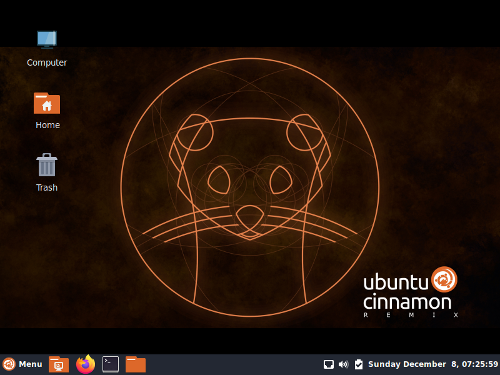The height and width of the screenshot is (375, 500).
Task: Click the 'Trash' icon label
Action: pos(47,187)
